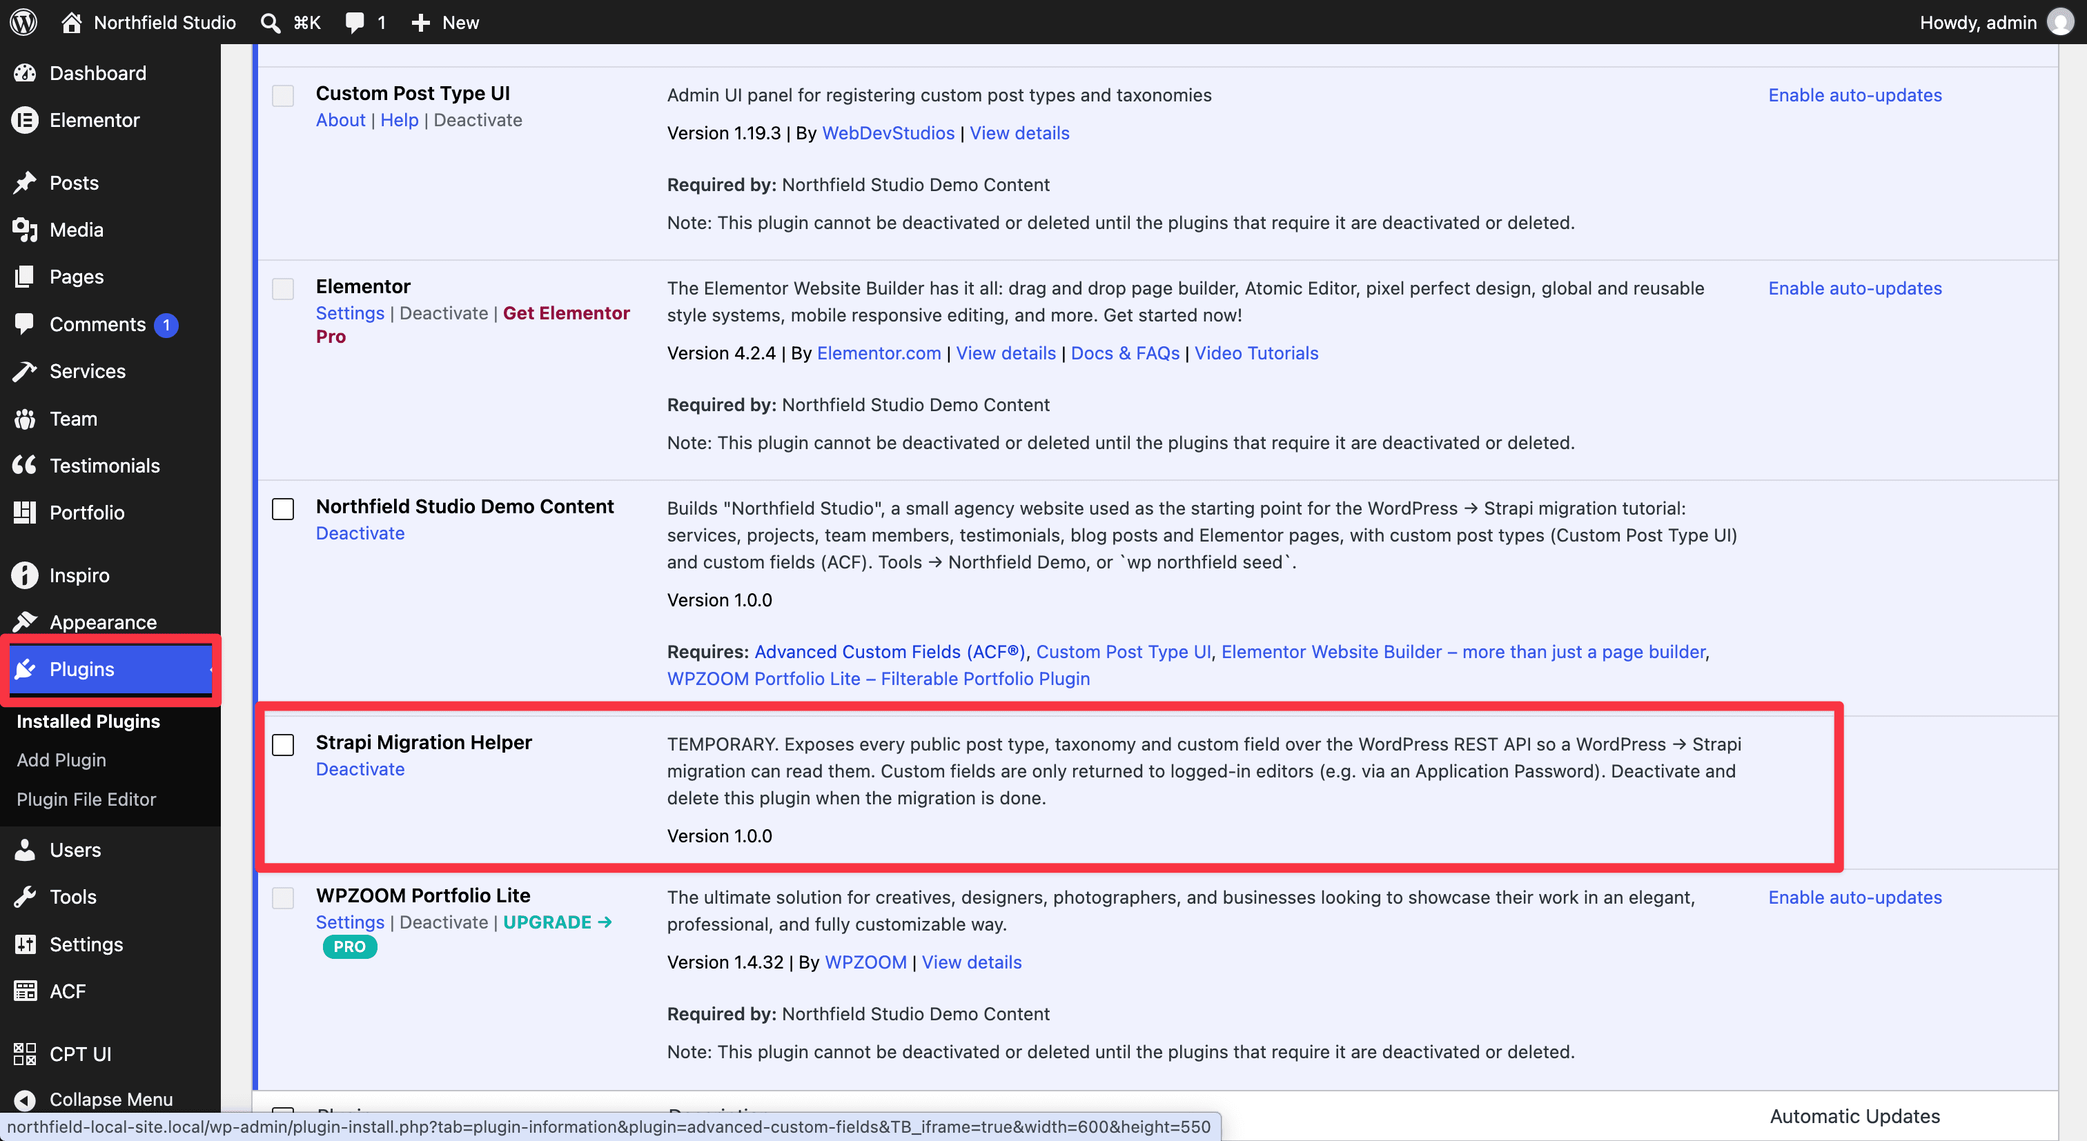
Task: Select the Strapi Migration Helper checkbox
Action: pyautogui.click(x=283, y=745)
